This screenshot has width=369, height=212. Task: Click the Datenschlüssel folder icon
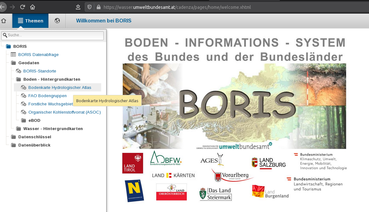coord(13,137)
